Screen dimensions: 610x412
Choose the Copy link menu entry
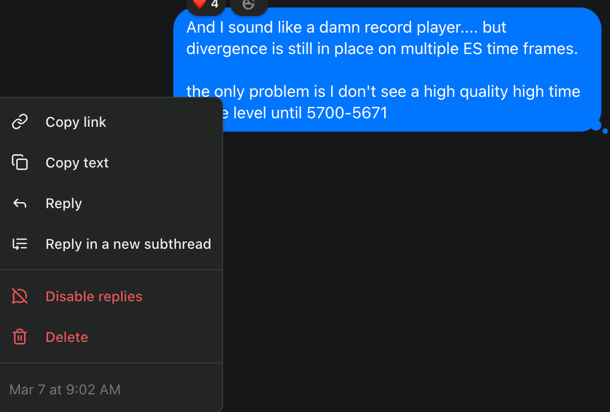point(111,122)
